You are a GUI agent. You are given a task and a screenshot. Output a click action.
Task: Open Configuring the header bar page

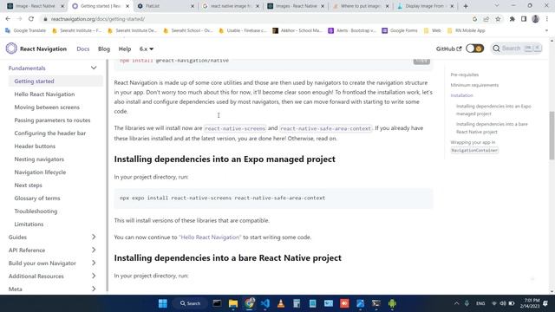[x=50, y=133]
